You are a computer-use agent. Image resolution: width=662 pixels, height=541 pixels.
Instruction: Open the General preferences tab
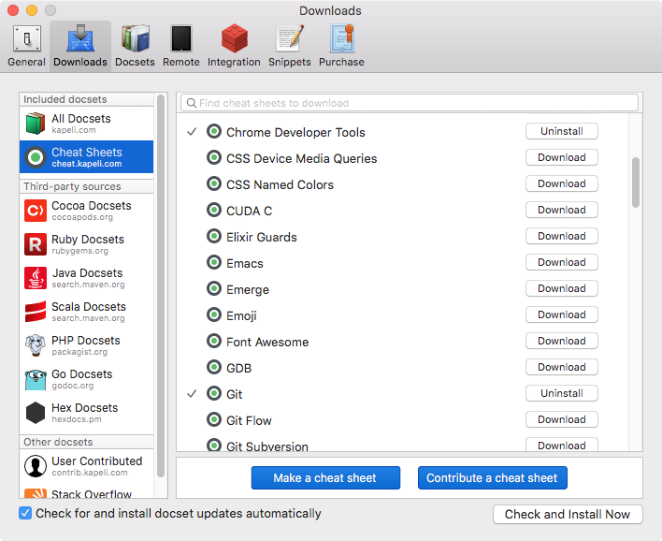tap(26, 46)
